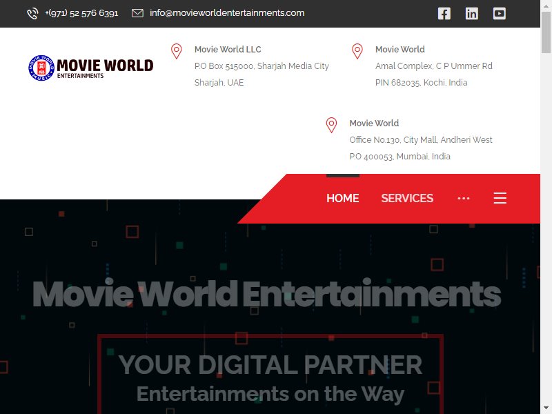This screenshot has width=552, height=414.
Task: Select the "Movie World" heading above Kochi address
Action: [x=400, y=49]
